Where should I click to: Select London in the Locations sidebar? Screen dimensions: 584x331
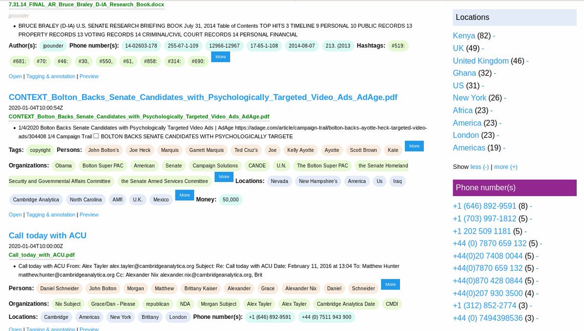click(x=467, y=135)
